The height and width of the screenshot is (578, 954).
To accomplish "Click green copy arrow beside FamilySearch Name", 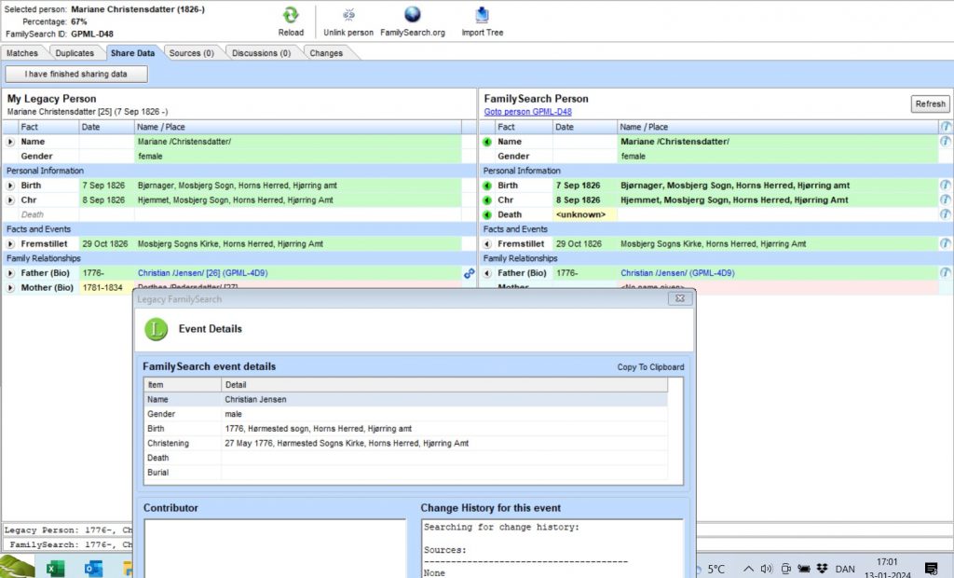I will 487,142.
